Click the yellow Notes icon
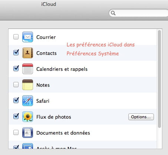The image size is (168, 155). [27, 85]
